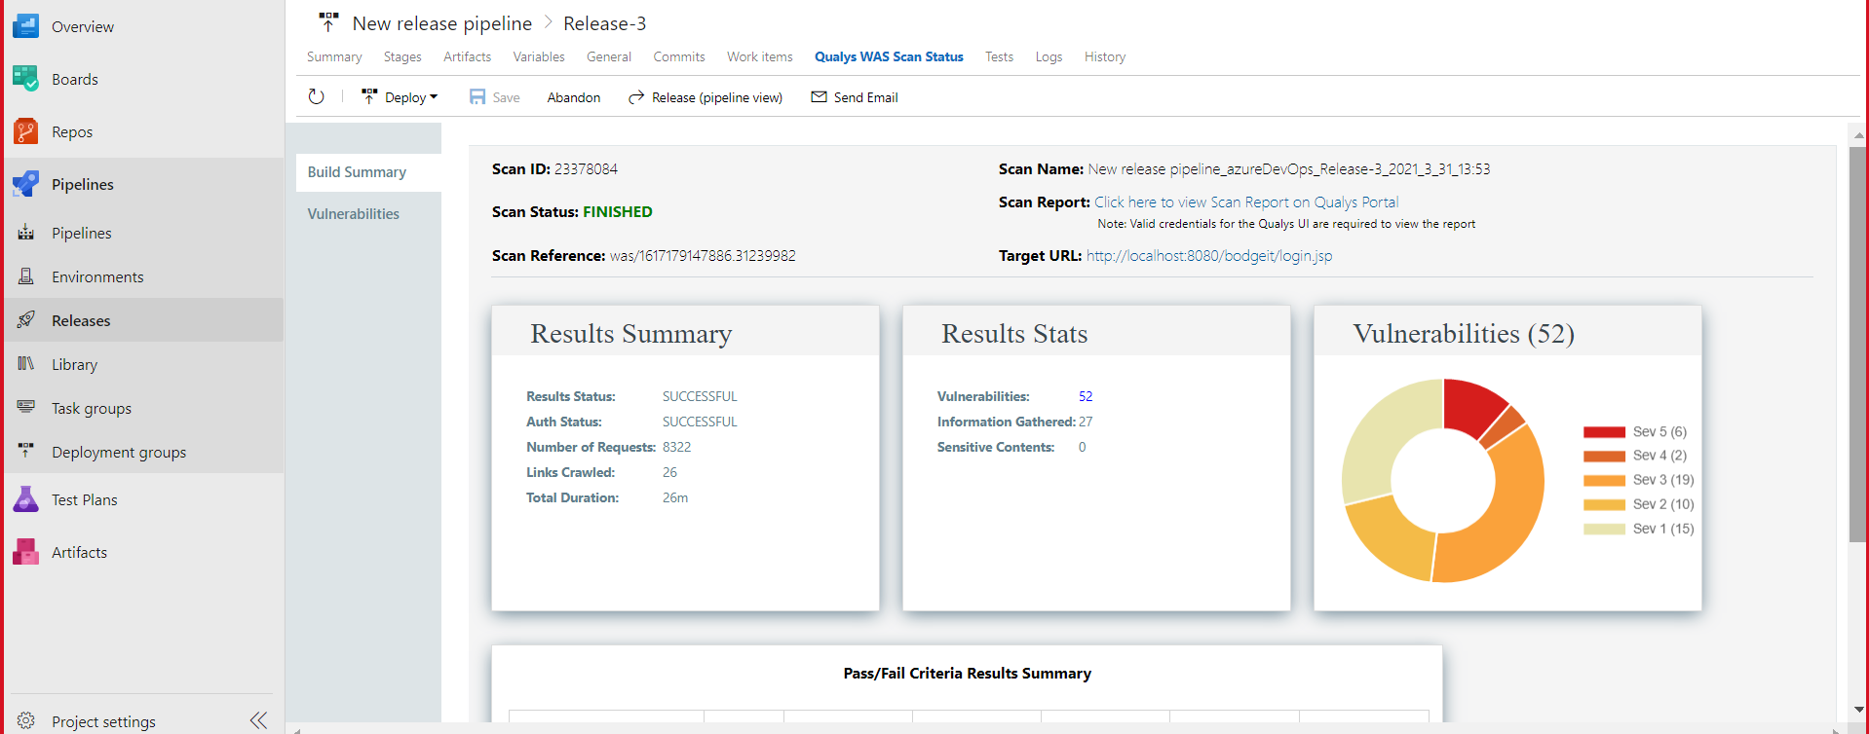Open the Repos section icon
This screenshot has height=734, width=1869.
tap(25, 131)
